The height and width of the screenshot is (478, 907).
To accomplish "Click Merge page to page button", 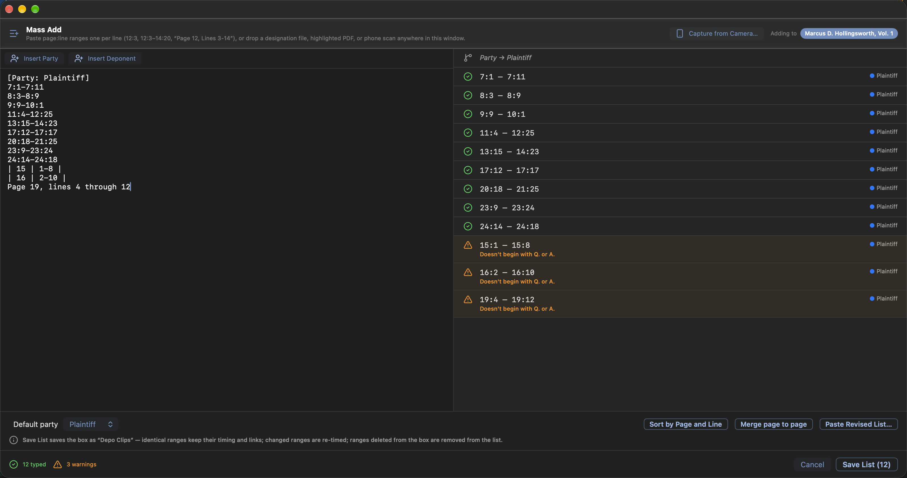I will pyautogui.click(x=773, y=424).
